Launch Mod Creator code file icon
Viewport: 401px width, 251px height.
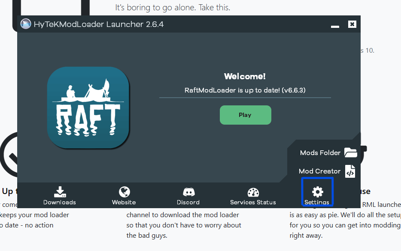point(350,171)
